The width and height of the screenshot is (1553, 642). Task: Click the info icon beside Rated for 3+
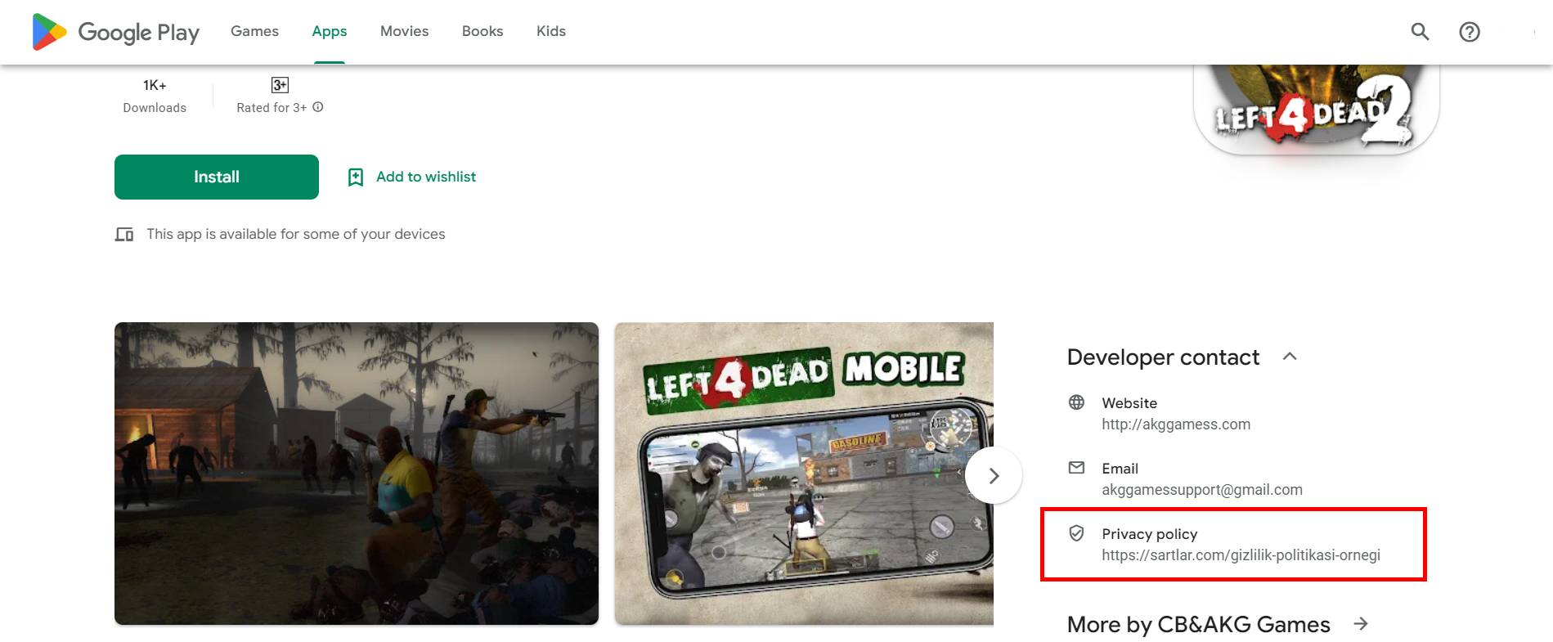pyautogui.click(x=318, y=107)
